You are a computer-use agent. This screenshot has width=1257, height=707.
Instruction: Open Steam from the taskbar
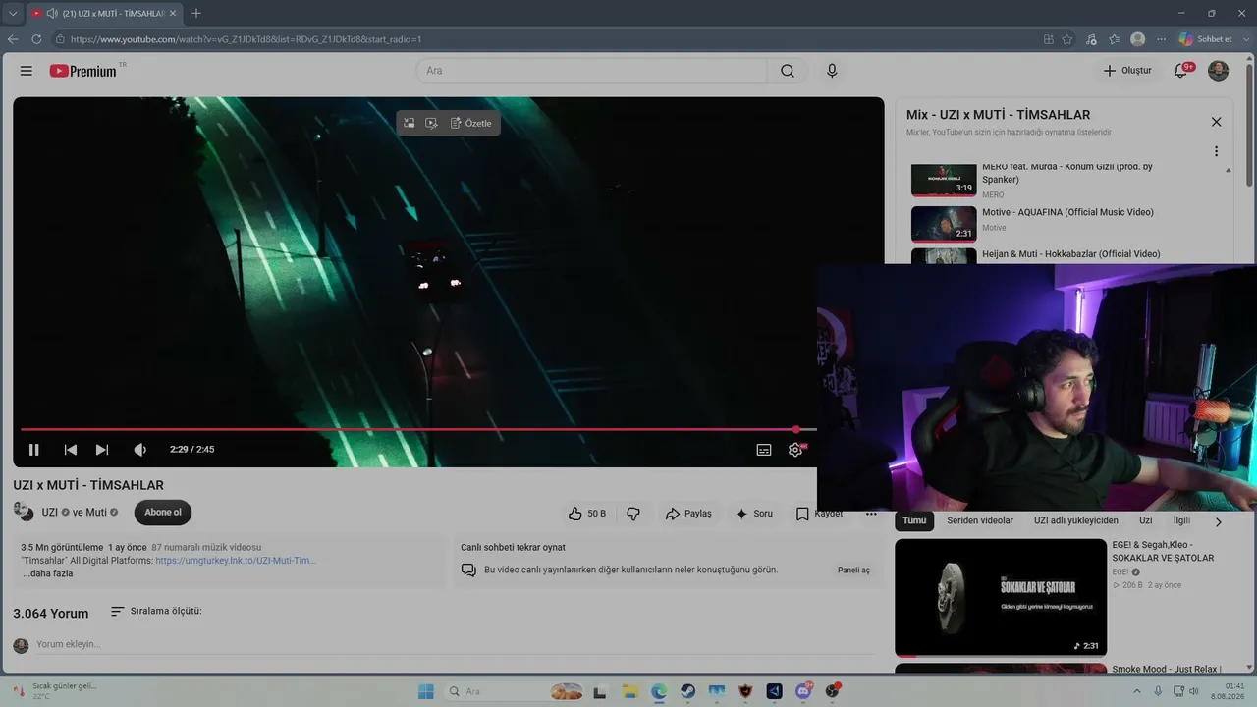[x=687, y=691]
